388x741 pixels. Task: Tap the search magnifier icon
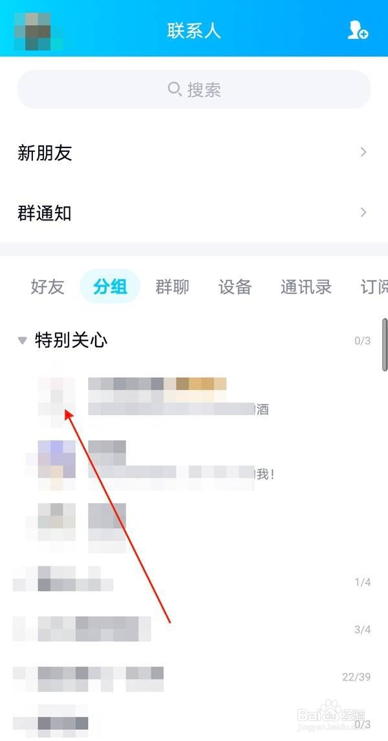pyautogui.click(x=175, y=89)
